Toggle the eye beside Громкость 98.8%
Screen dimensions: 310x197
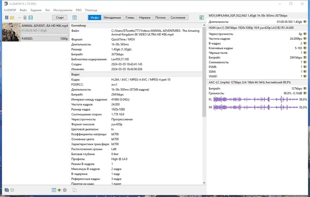pos(305,93)
